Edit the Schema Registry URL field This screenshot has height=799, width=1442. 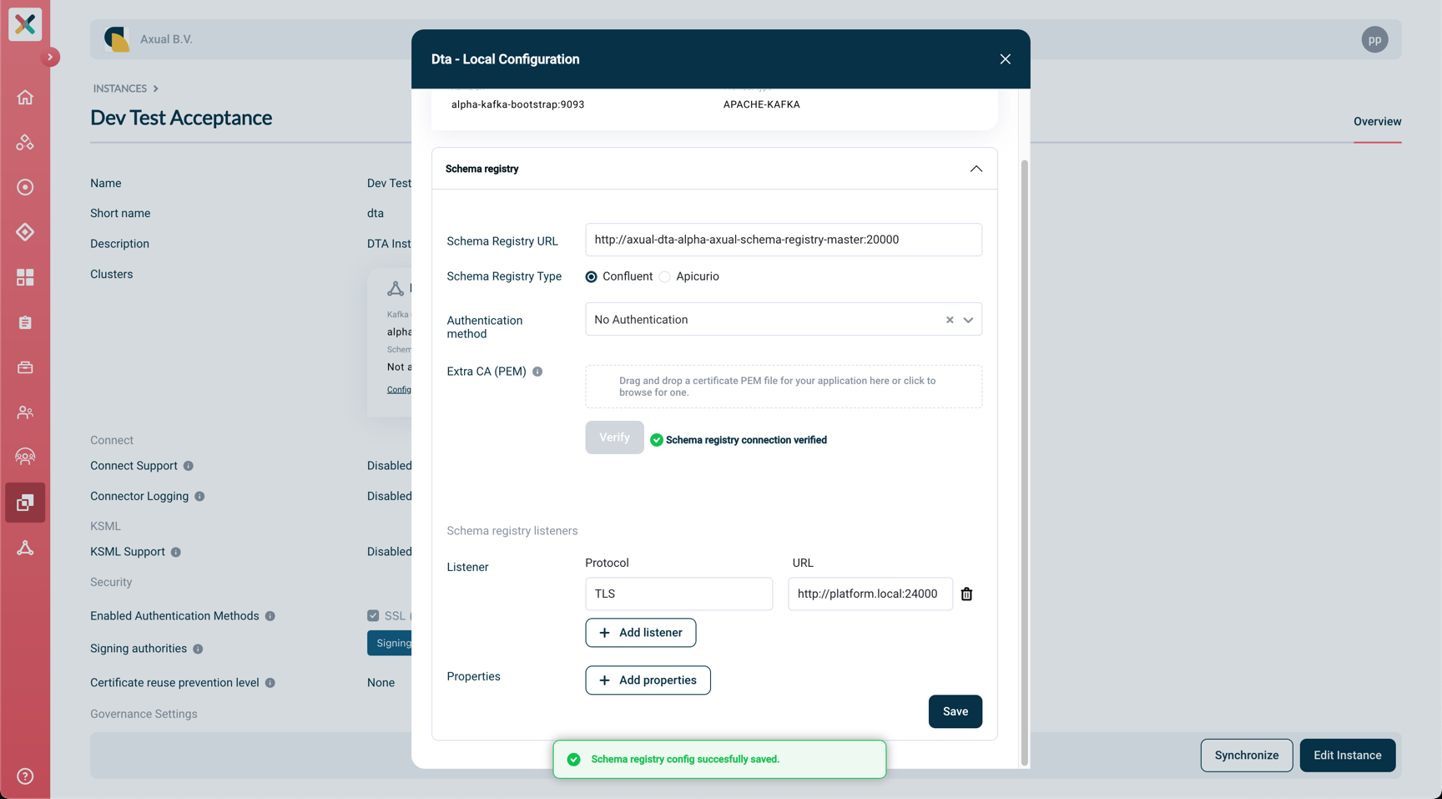pos(784,240)
